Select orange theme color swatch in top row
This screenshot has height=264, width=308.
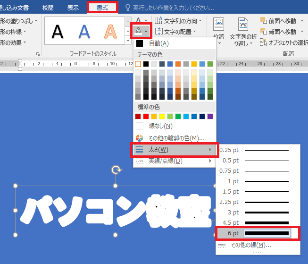(x=178, y=64)
